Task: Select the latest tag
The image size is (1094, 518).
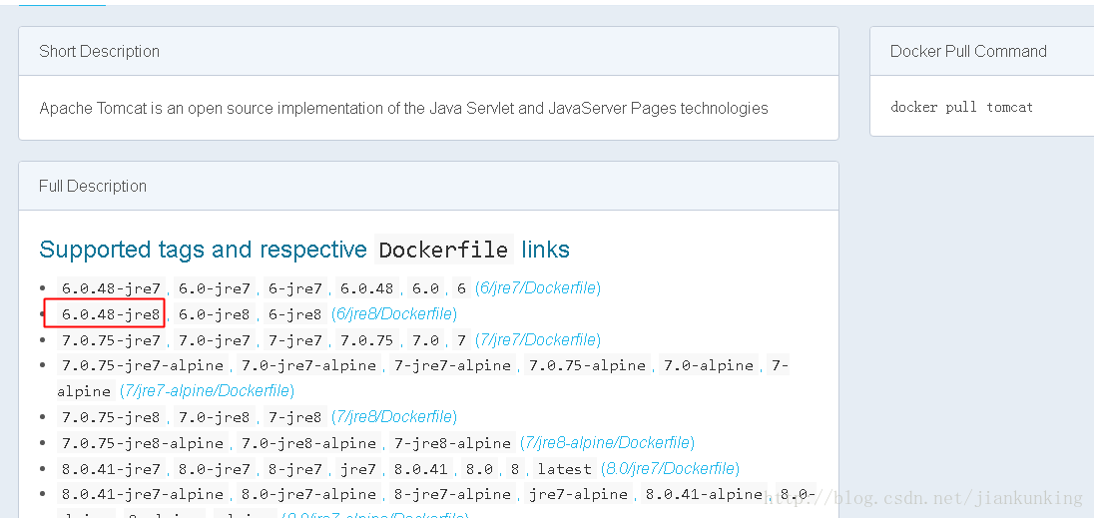Action: (x=564, y=468)
